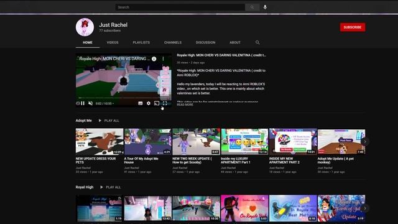Switch to the Videos tab
Image resolution: width=398 pixels, height=224 pixels.
(x=113, y=42)
